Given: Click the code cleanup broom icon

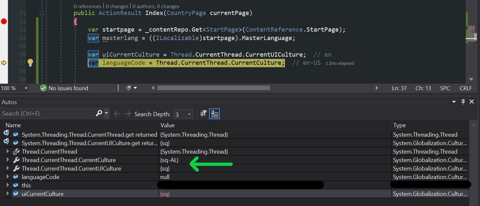Looking at the screenshot, I should (x=129, y=88).
